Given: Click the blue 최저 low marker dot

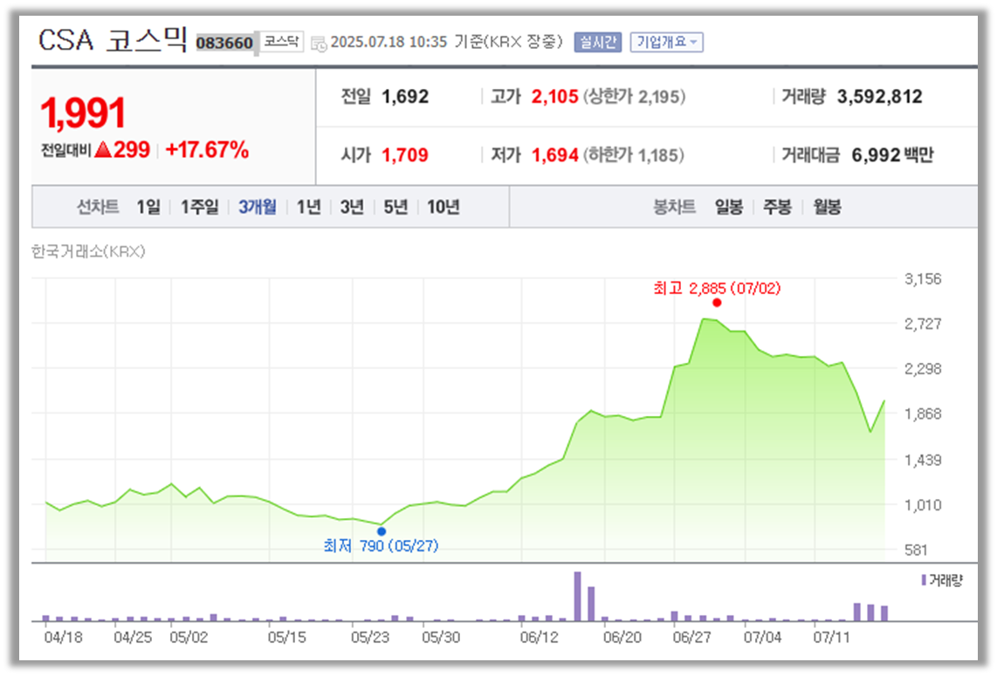Looking at the screenshot, I should point(382,531).
